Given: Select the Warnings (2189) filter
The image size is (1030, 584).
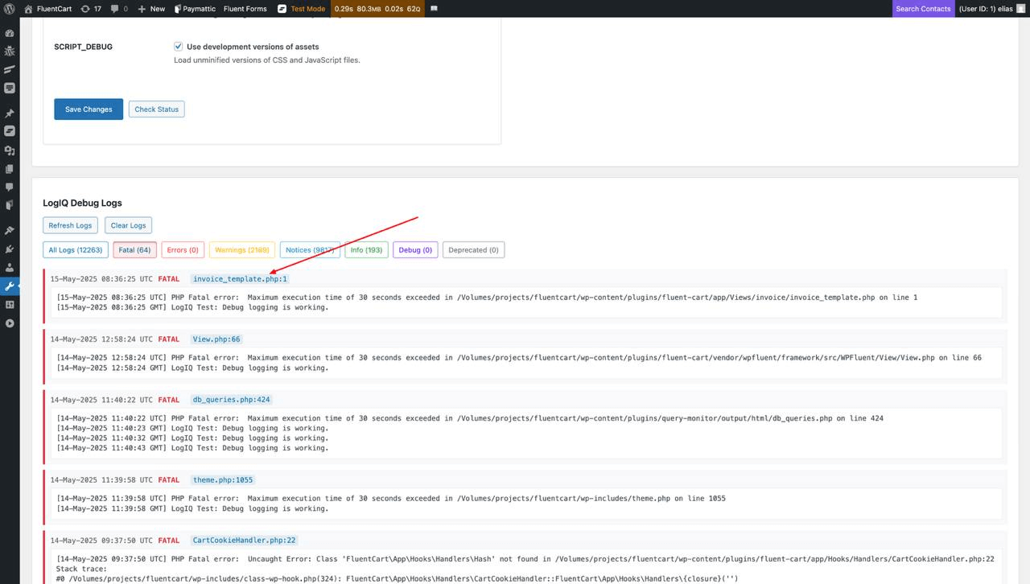Looking at the screenshot, I should click(242, 250).
